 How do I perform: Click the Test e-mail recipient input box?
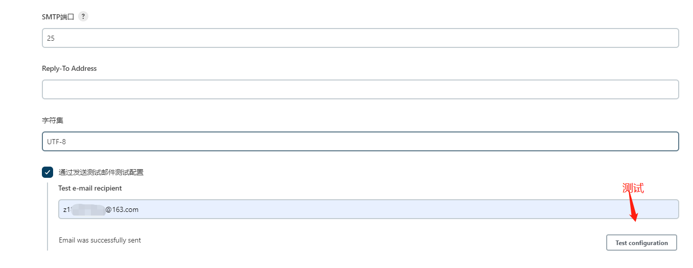coord(368,209)
